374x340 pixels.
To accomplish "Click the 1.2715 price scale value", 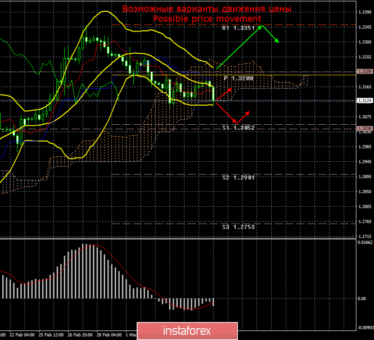I will [x=365, y=237].
